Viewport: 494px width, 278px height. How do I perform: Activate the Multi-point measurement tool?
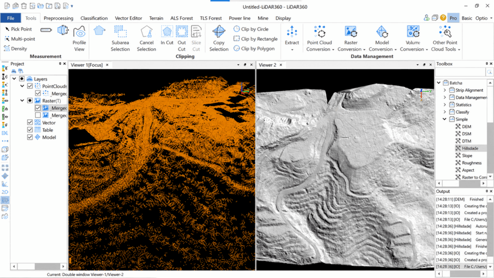[19, 39]
